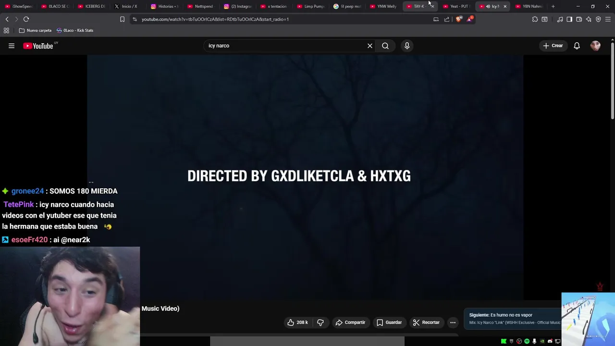The image size is (615, 346).
Task: Switch to the x tentacion tab
Action: pos(274,6)
